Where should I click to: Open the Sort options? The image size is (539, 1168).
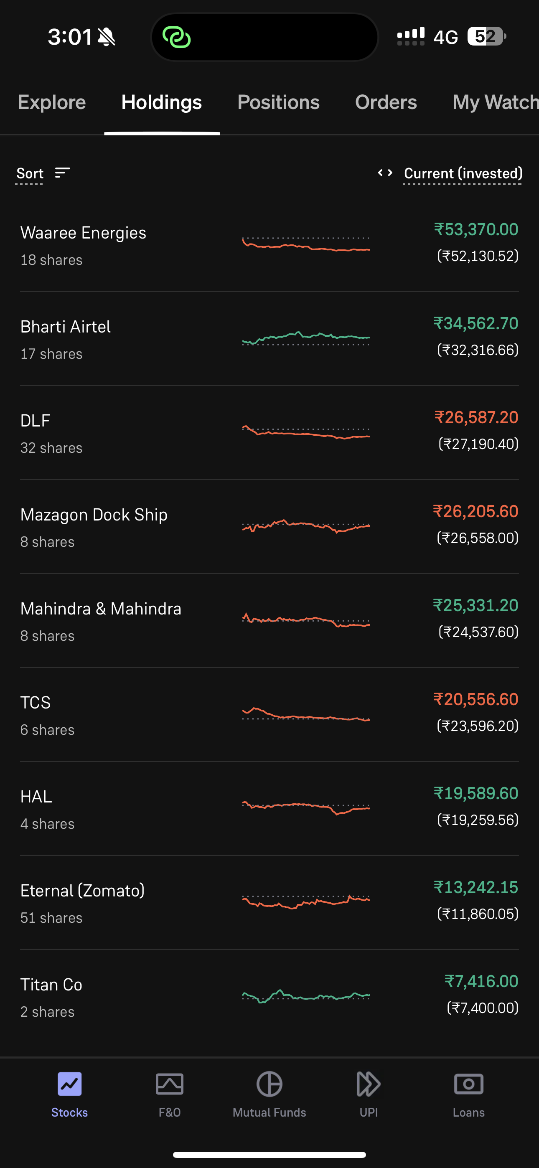click(30, 173)
